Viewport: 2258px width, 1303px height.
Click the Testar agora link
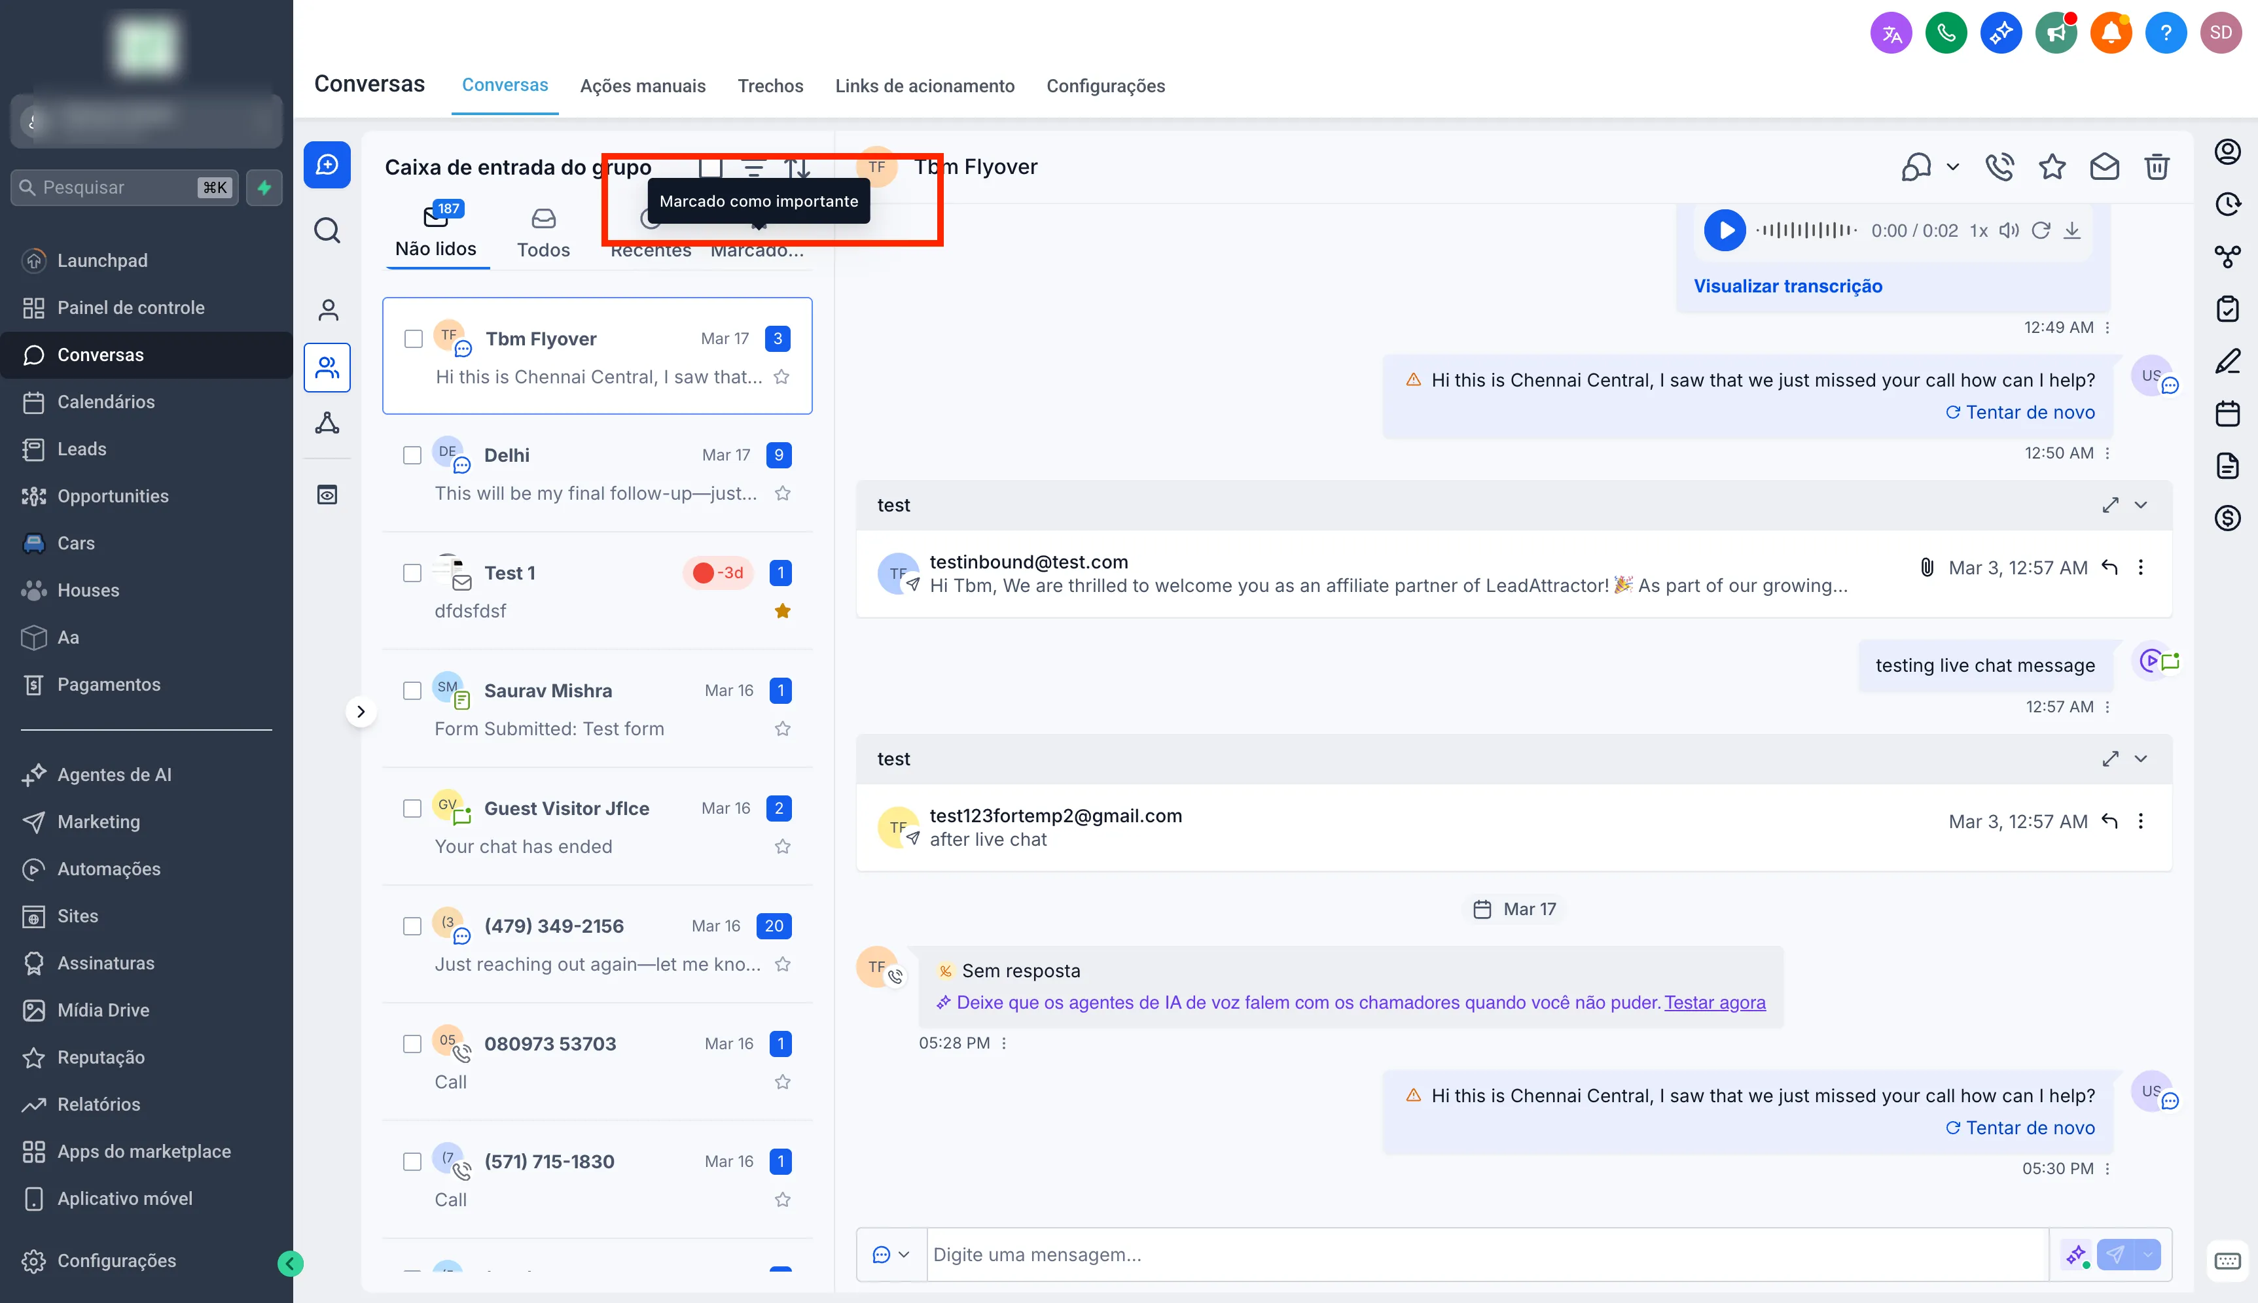click(x=1715, y=1002)
